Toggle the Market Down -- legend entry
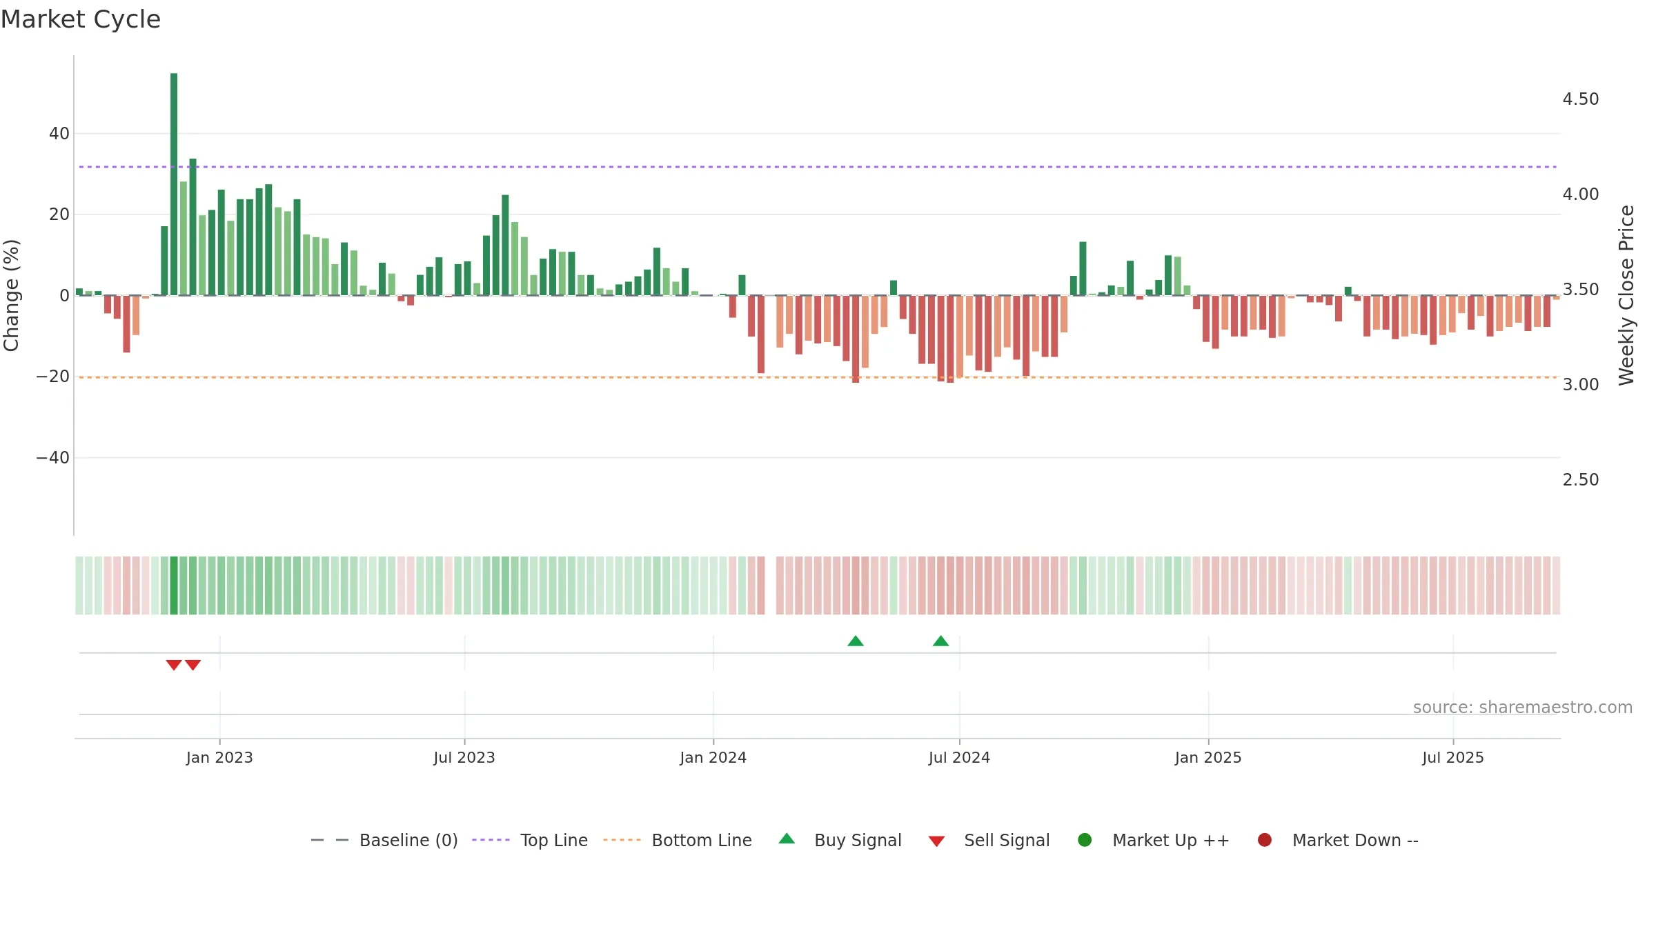The width and height of the screenshot is (1656, 931). pyautogui.click(x=1338, y=840)
